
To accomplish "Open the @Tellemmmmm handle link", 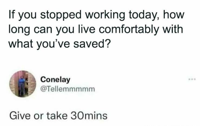I will tap(68, 89).
